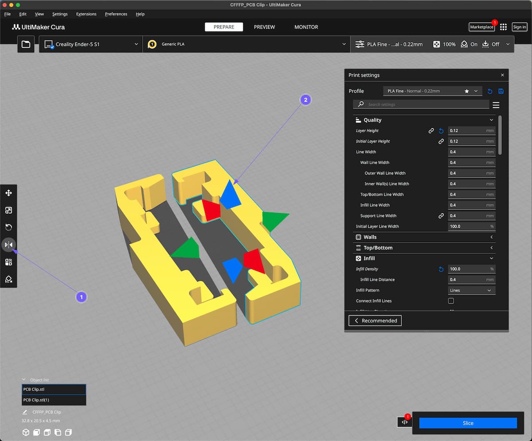Select the Mirror tool
The image size is (532, 441).
point(8,245)
